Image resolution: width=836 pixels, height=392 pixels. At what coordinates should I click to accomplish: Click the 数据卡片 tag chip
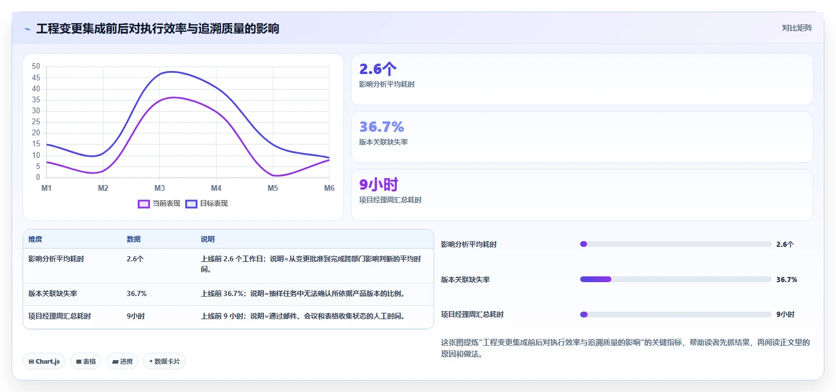click(x=164, y=361)
